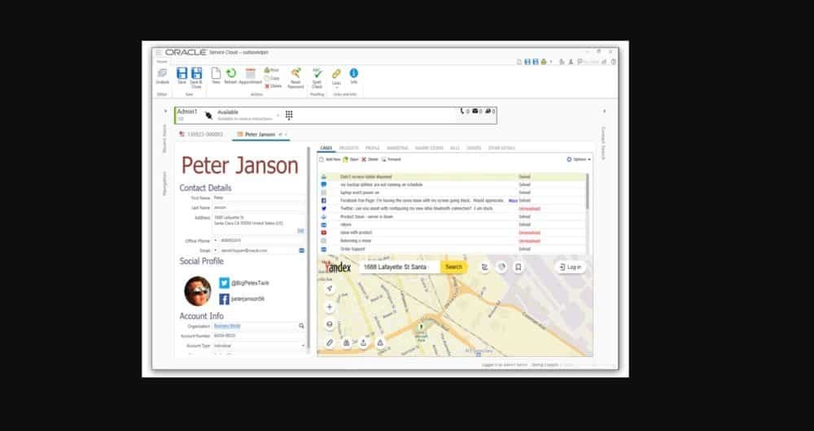Click the ruler measure icon on map

pyautogui.click(x=329, y=342)
